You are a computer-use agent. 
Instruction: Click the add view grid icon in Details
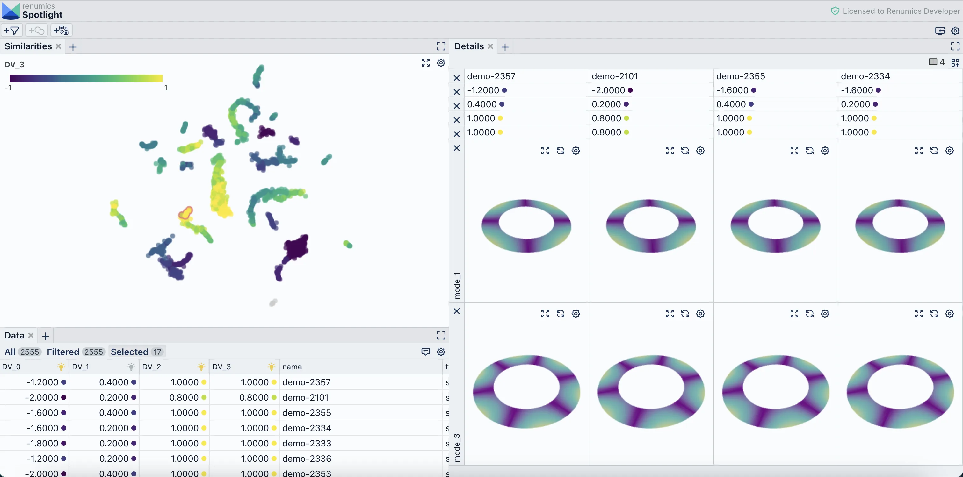(x=955, y=62)
